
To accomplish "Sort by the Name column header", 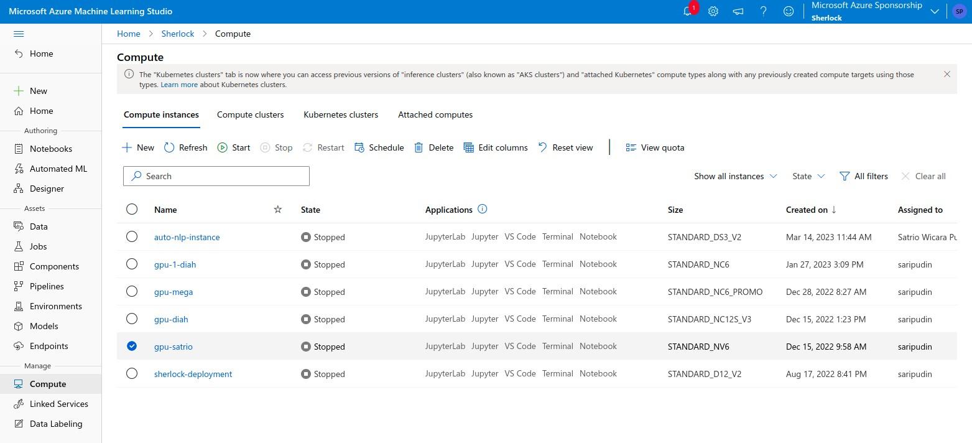I will pyautogui.click(x=165, y=210).
